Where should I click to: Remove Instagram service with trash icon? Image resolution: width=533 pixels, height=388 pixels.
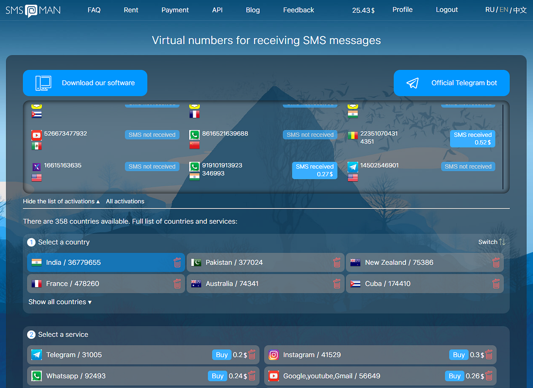click(x=489, y=355)
